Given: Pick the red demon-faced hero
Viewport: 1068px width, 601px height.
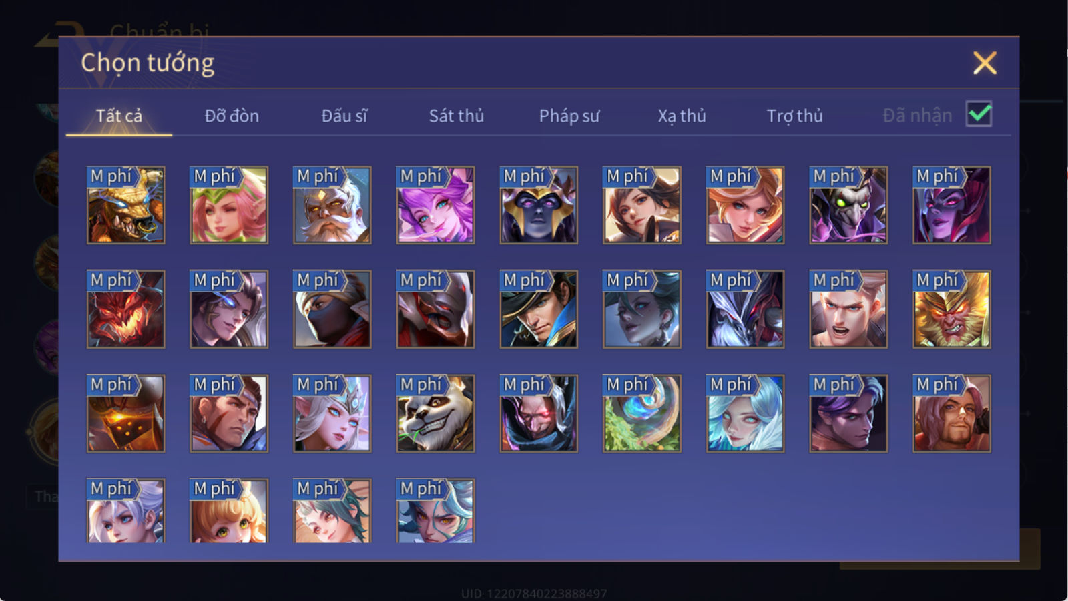Looking at the screenshot, I should coord(125,309).
